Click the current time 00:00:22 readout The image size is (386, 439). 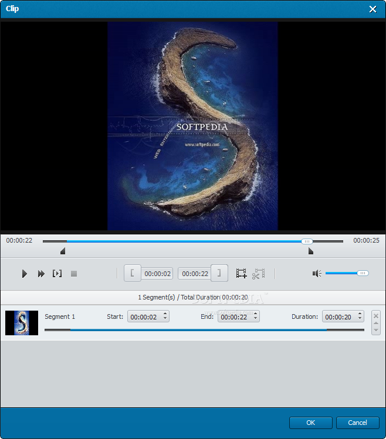coord(19,240)
